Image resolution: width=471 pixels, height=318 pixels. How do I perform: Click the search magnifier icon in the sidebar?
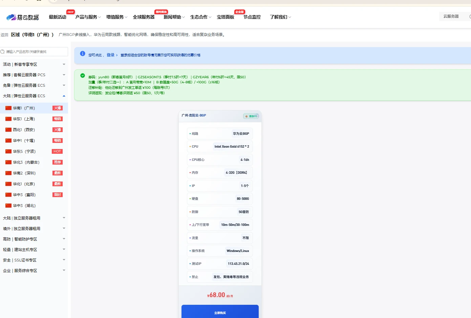3,52
